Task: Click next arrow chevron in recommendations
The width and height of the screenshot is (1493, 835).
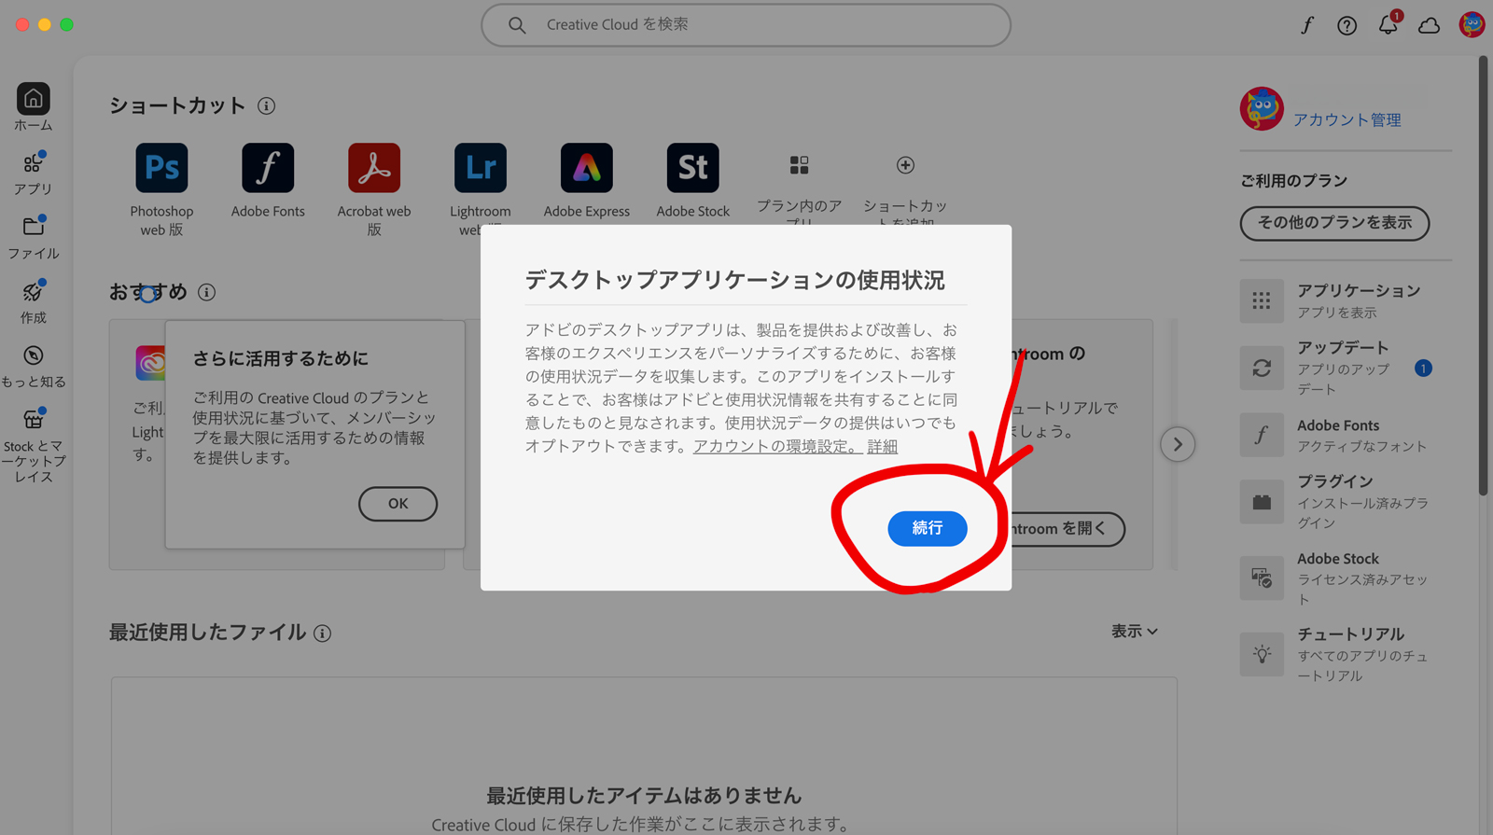Action: 1178,444
